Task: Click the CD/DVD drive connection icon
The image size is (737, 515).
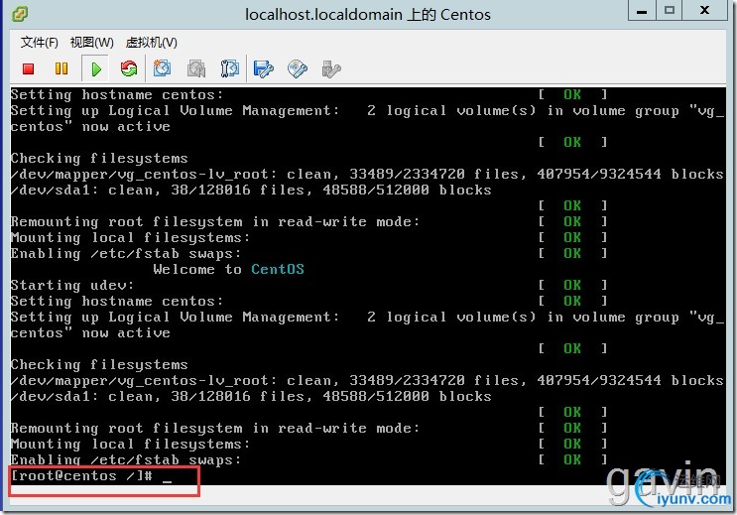Action: coord(298,69)
